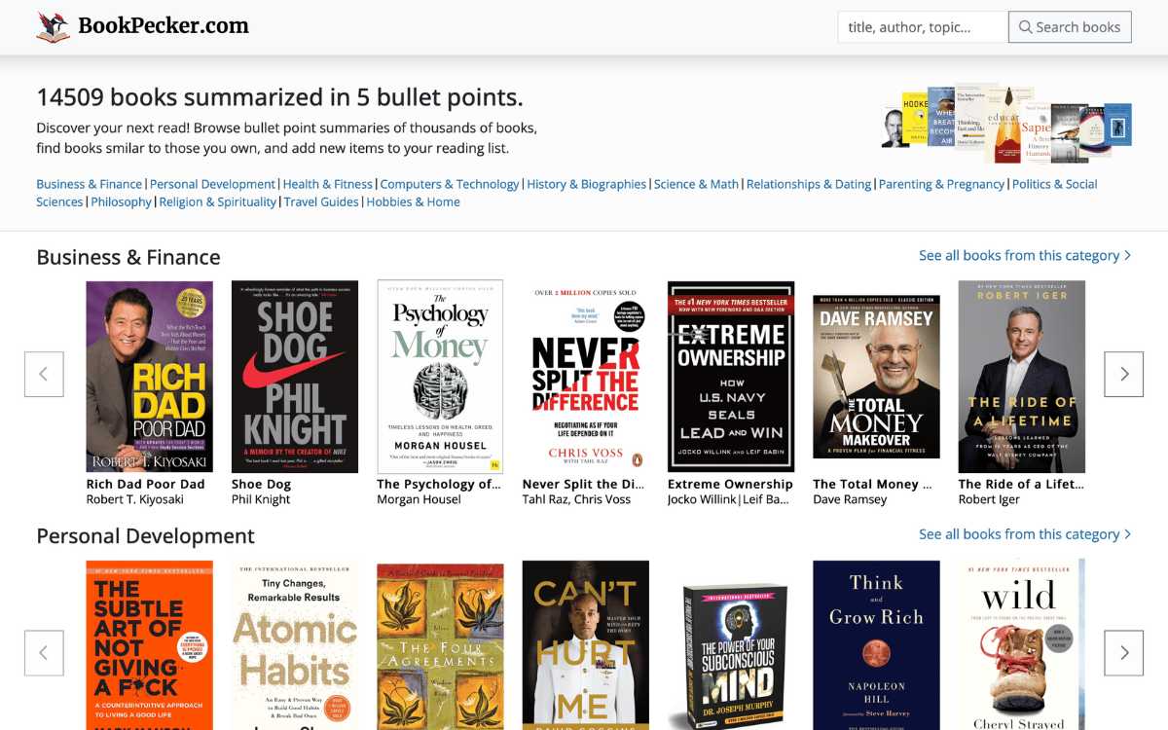The height and width of the screenshot is (730, 1168).
Task: Open the Travel Guides category
Action: pos(321,201)
